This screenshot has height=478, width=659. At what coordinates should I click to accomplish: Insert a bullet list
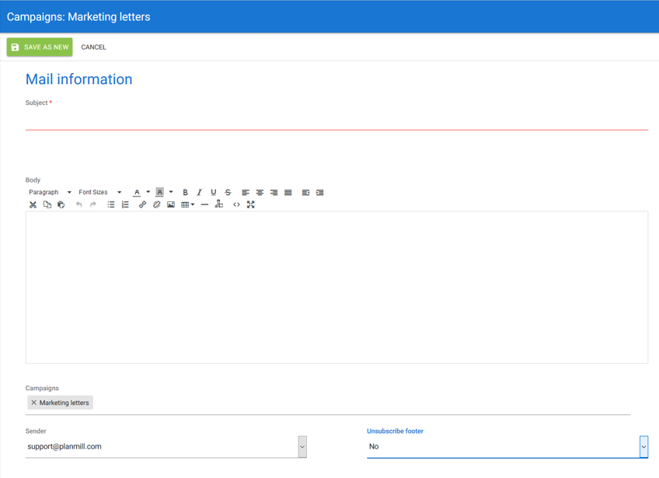[111, 205]
